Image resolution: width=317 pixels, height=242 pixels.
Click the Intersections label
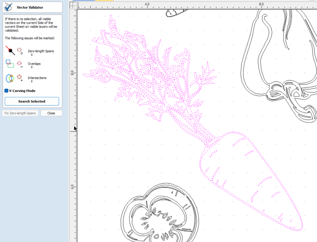[x=37, y=78]
